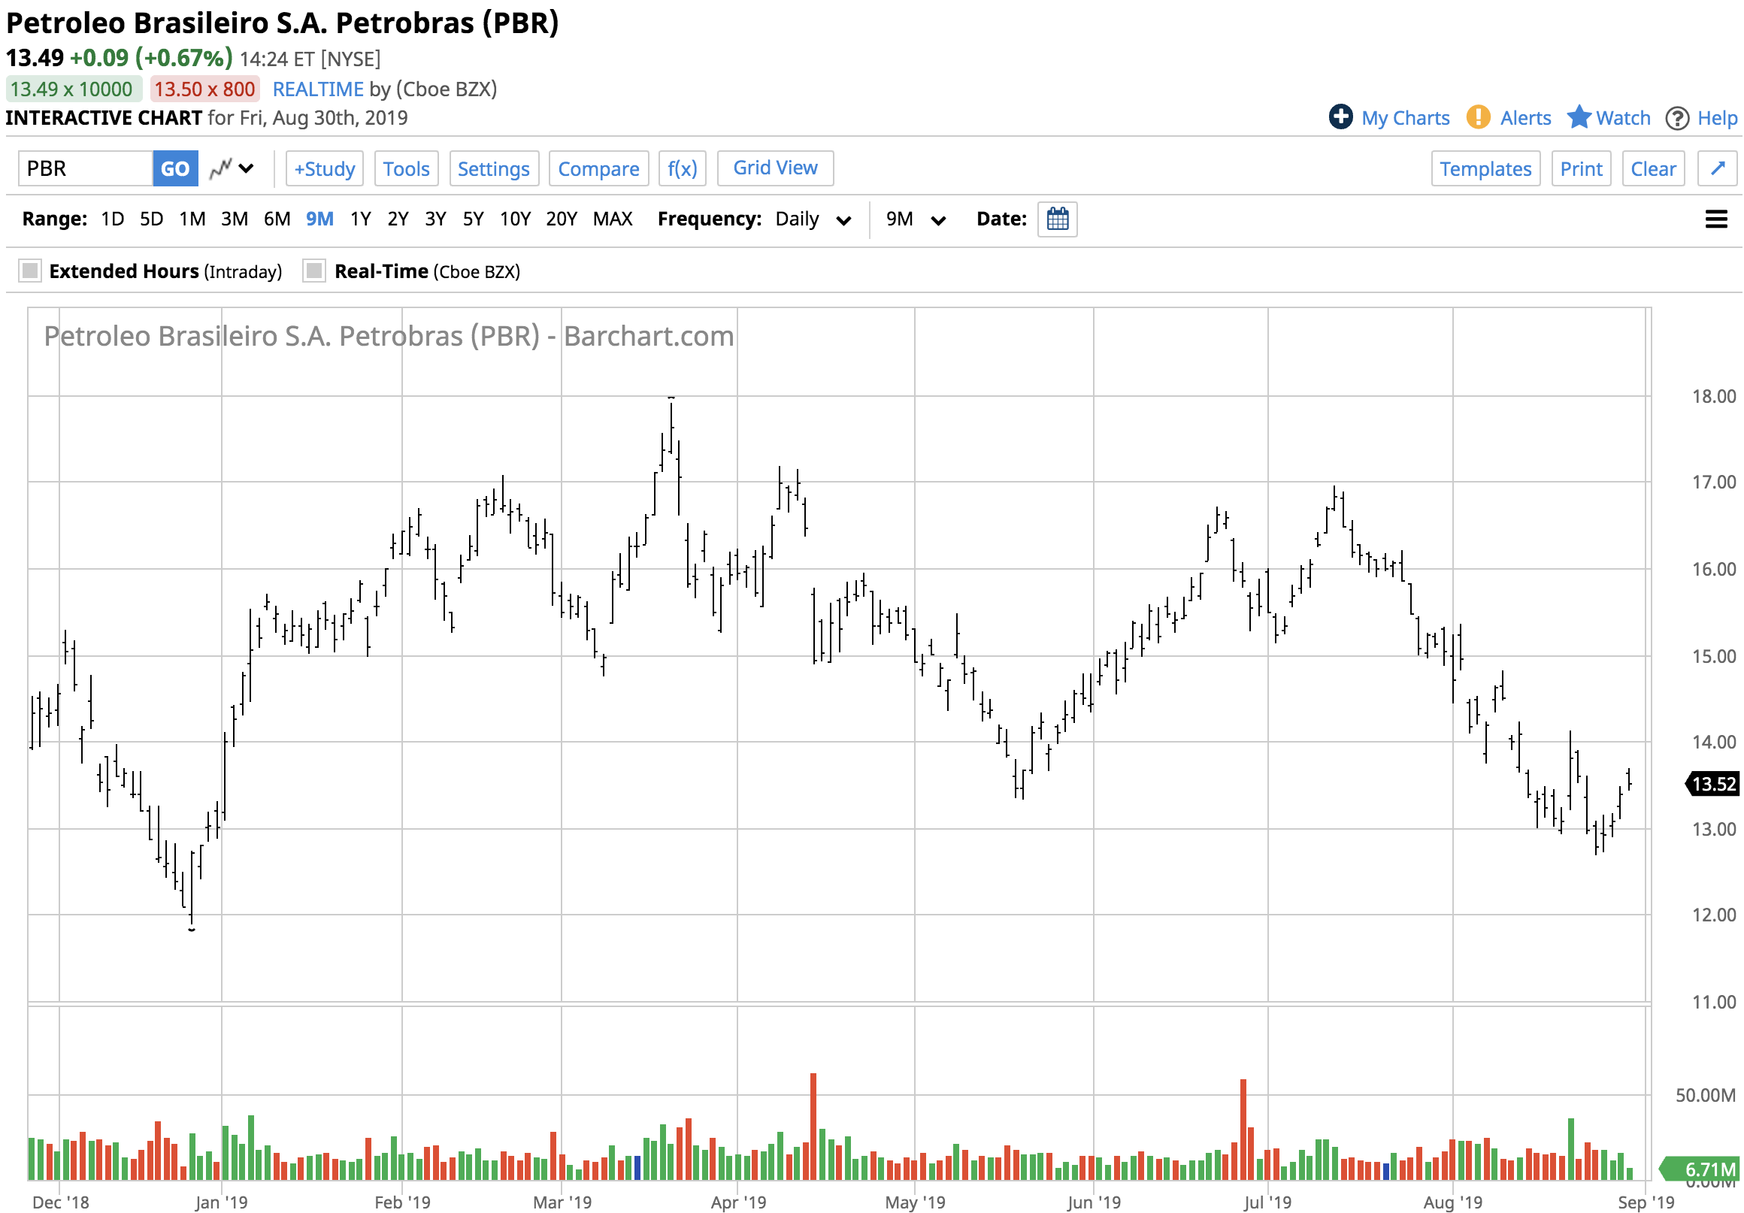Click the expand chart arrow icon
This screenshot has width=1744, height=1213.
1718,168
